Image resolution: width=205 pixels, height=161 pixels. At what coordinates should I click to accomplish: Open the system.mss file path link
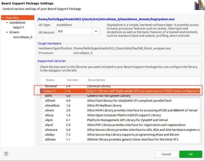pyautogui.click(x=106, y=19)
